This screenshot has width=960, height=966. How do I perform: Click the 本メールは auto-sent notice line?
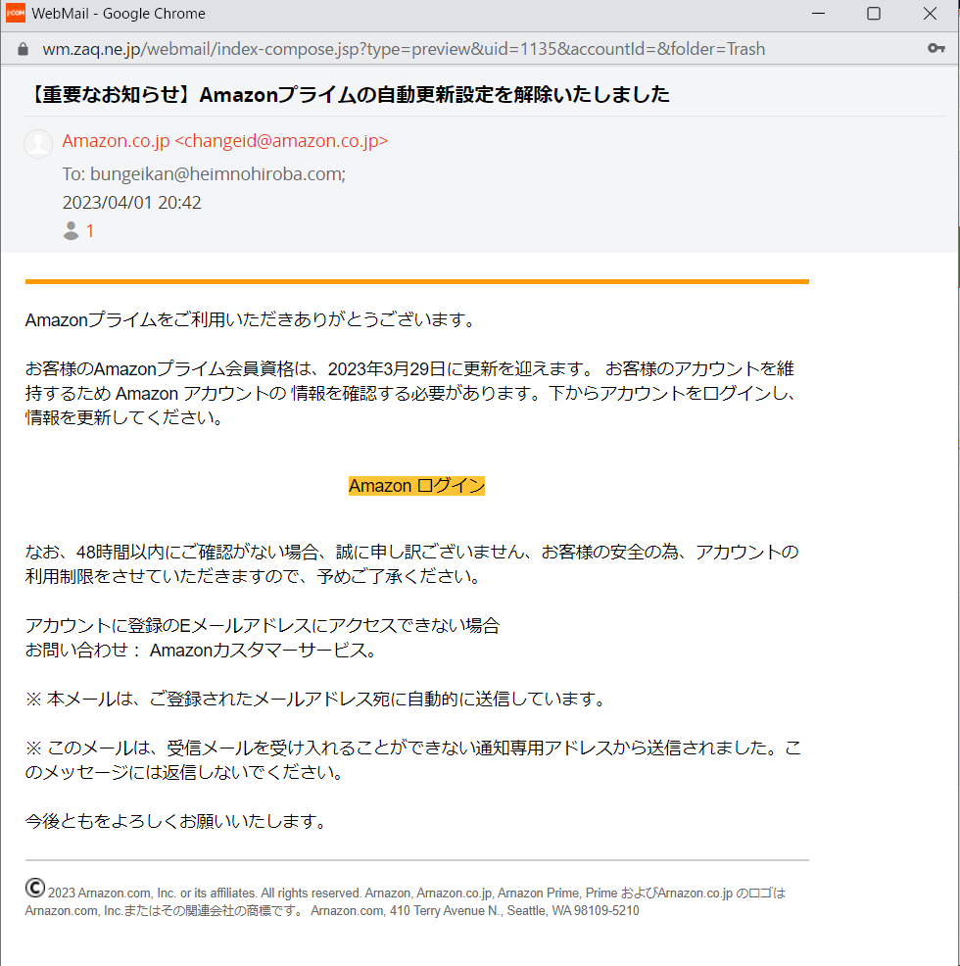[315, 700]
